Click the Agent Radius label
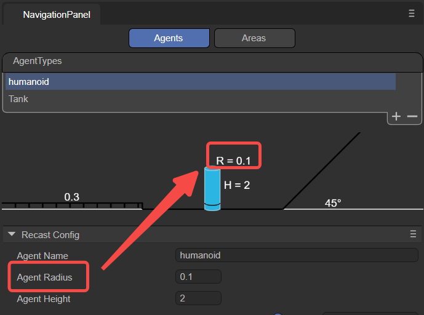This screenshot has width=424, height=315. point(44,277)
